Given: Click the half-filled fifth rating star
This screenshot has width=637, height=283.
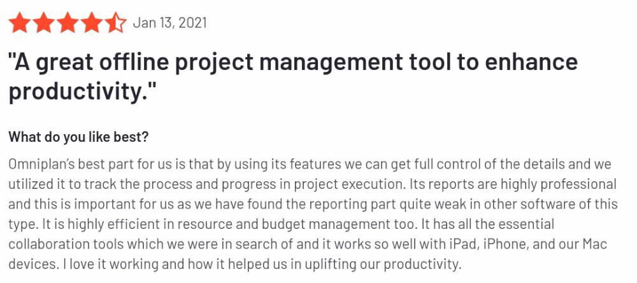Looking at the screenshot, I should [x=115, y=22].
